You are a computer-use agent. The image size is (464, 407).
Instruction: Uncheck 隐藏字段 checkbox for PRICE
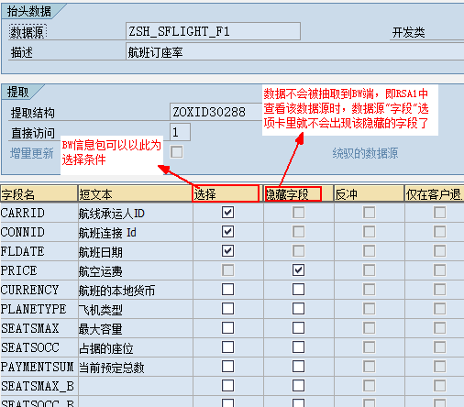point(298,270)
